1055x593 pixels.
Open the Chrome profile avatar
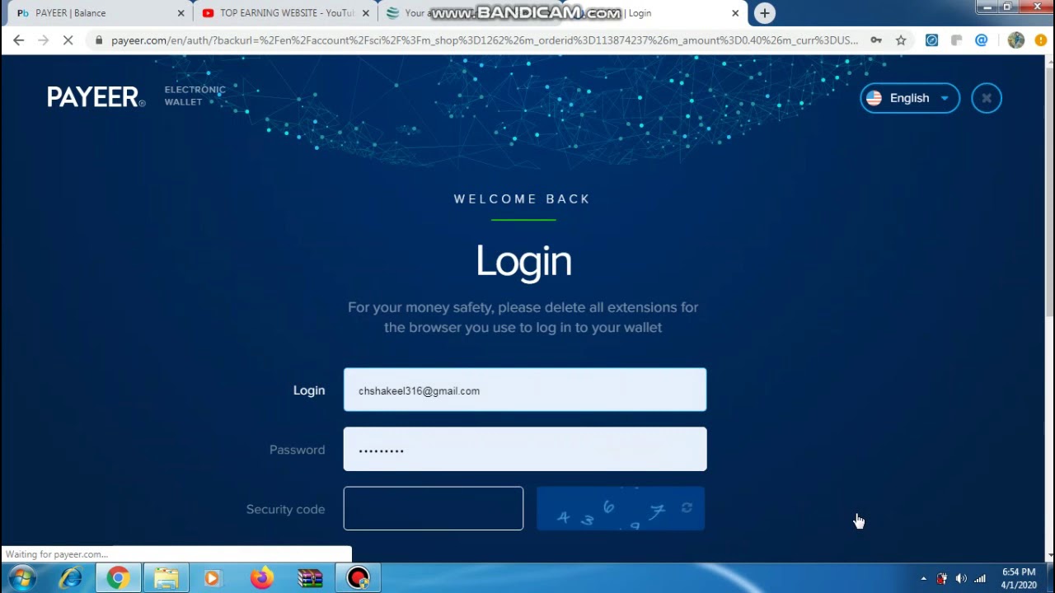1015,40
